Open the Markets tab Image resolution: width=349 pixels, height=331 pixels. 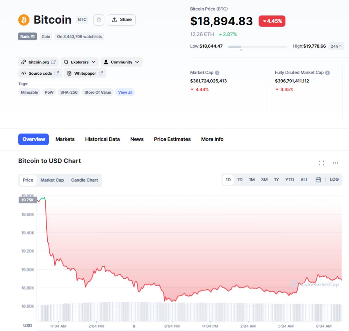65,139
